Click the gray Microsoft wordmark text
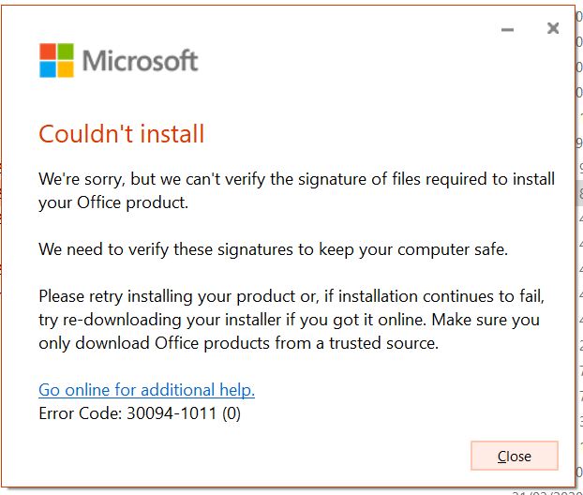Viewport: 583px width, 495px height. (x=140, y=60)
